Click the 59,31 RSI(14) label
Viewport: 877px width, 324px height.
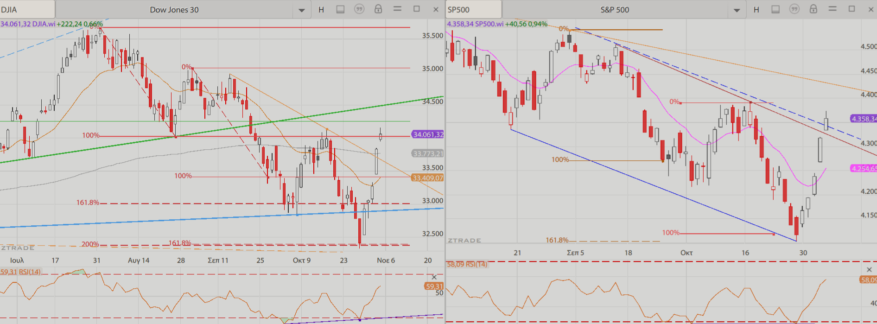tap(20, 272)
